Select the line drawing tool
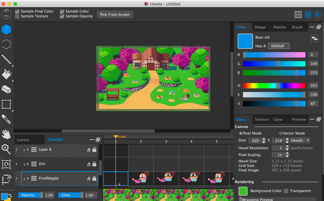This screenshot has height=201, width=324. (x=6, y=59)
